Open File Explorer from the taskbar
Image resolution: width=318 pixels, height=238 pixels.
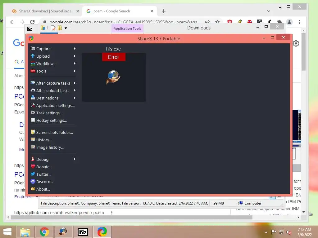[x=25, y=232]
